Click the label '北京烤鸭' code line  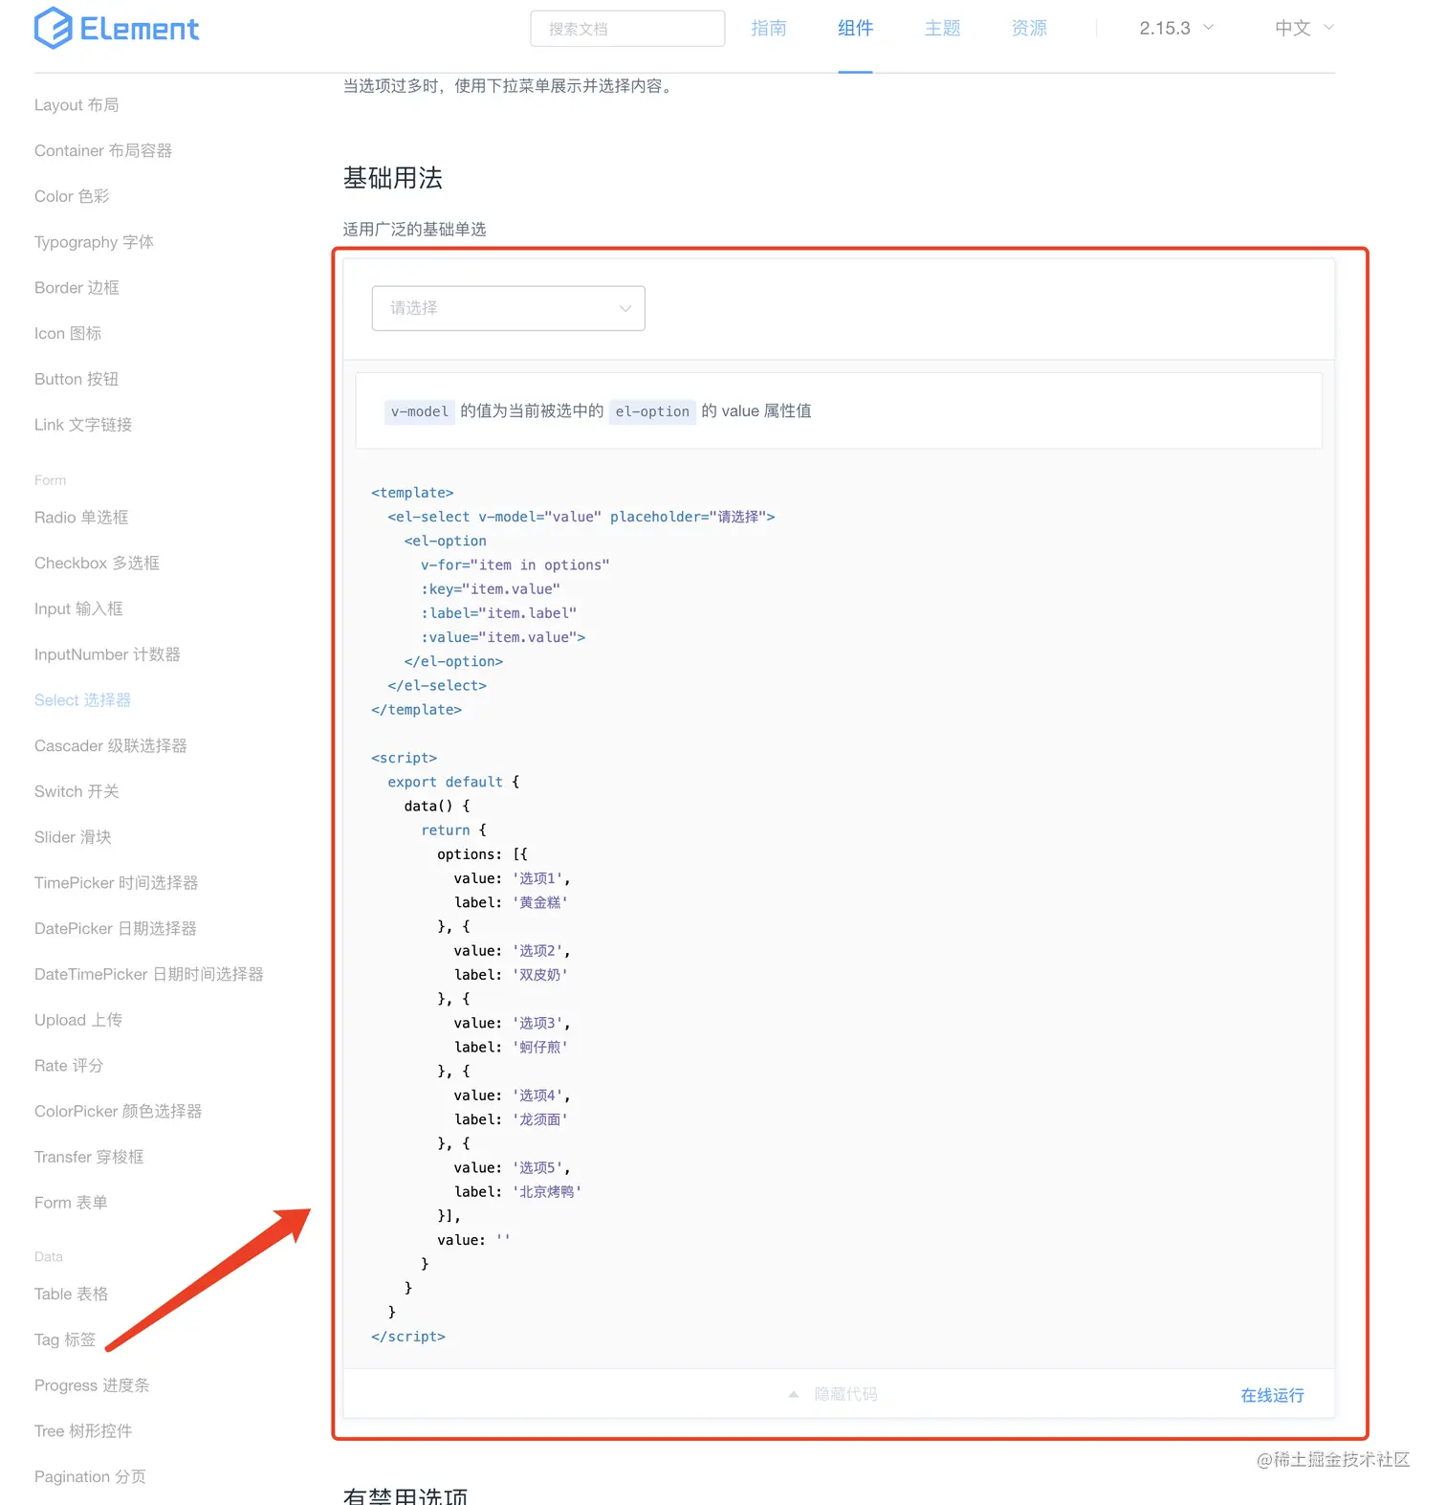coord(517,1192)
